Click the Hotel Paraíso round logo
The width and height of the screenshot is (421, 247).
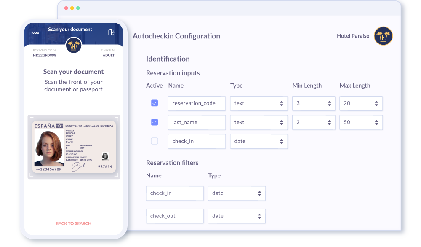383,36
